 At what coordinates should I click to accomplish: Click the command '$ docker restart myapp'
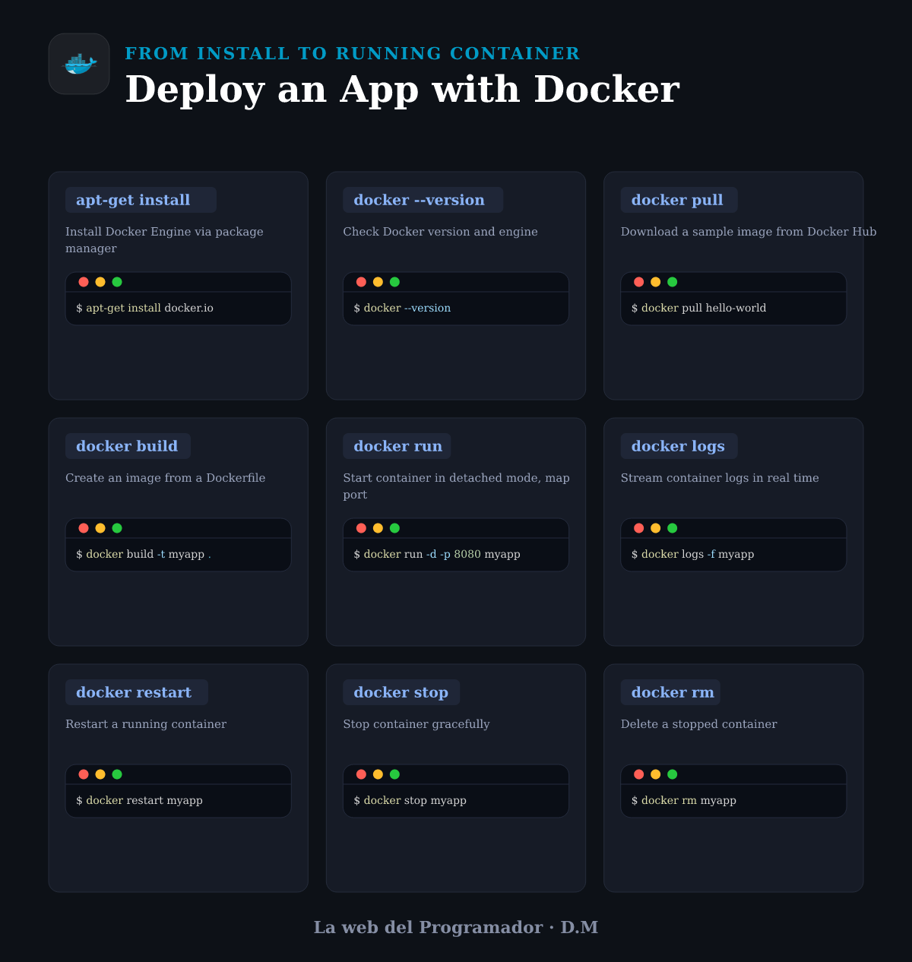tap(139, 801)
